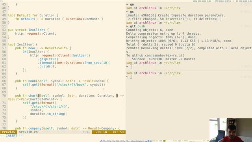Click 'Writing objects: 100% (6/6)' line
This screenshot has height=142, width=252.
pos(180,41)
